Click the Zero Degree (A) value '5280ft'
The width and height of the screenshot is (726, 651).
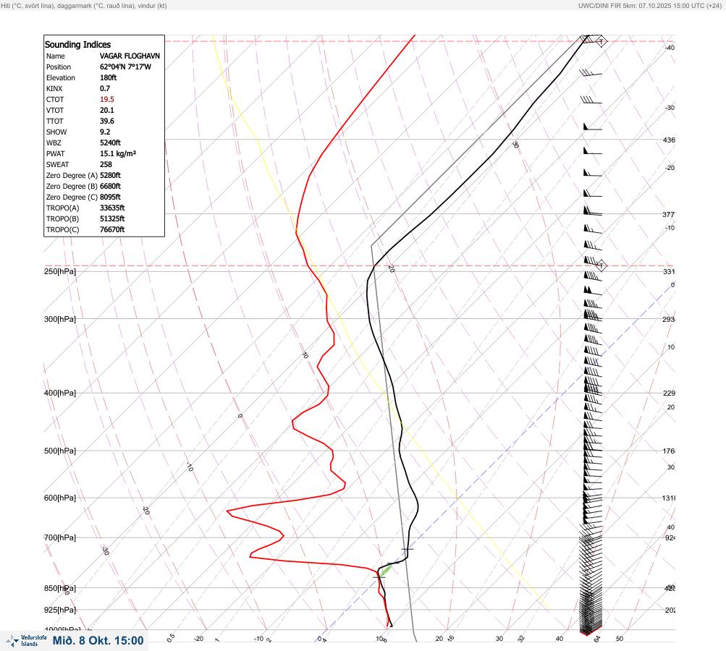110,175
